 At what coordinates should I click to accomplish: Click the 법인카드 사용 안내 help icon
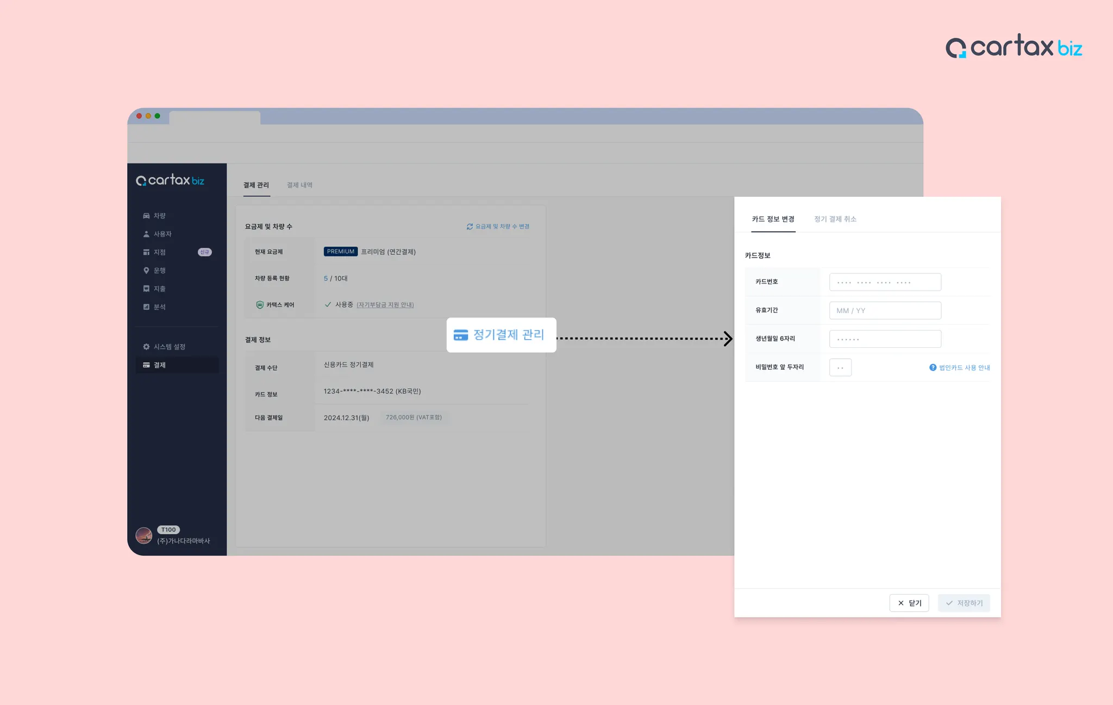[933, 367]
